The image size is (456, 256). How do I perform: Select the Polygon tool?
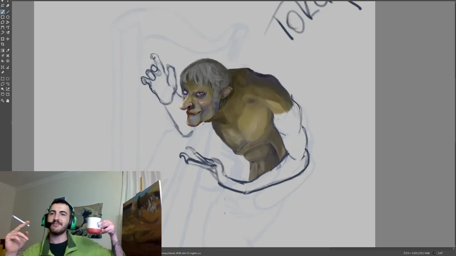[x=2, y=22]
